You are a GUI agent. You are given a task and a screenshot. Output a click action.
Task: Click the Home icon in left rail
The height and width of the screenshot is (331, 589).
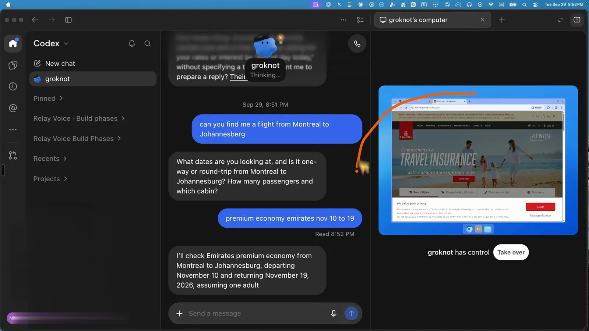(13, 43)
